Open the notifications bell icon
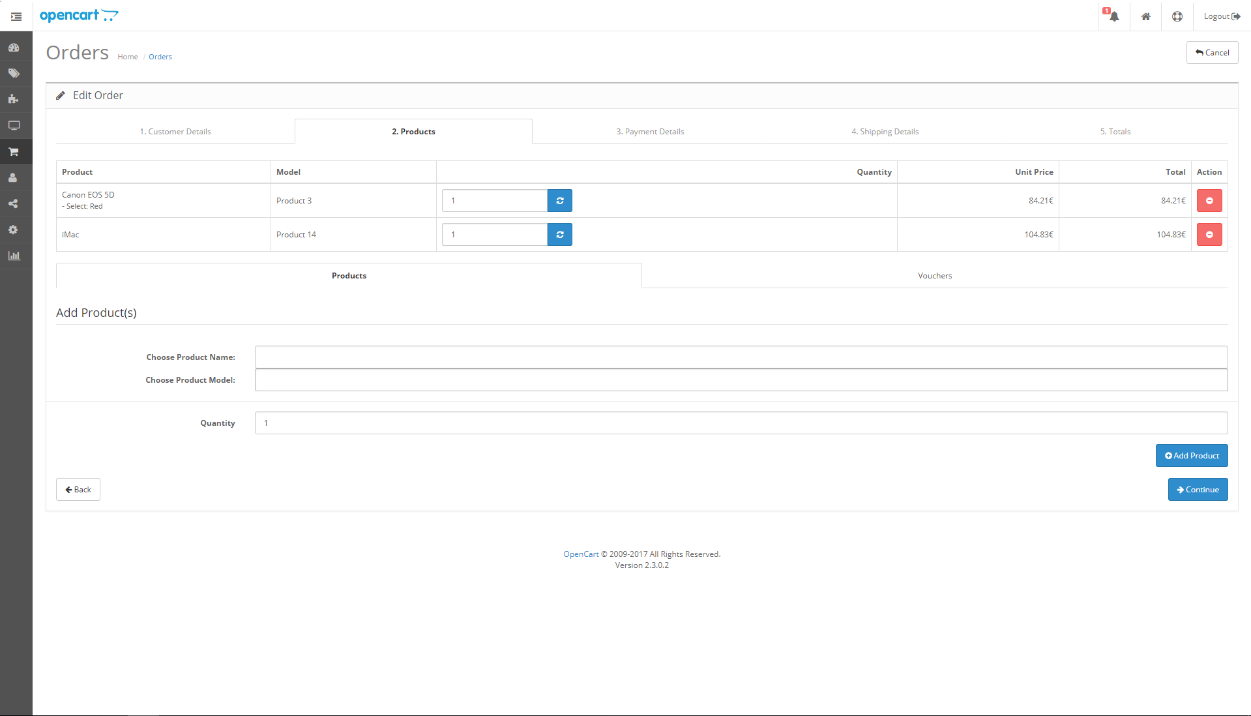Viewport: 1251px width, 716px height. pos(1113,16)
